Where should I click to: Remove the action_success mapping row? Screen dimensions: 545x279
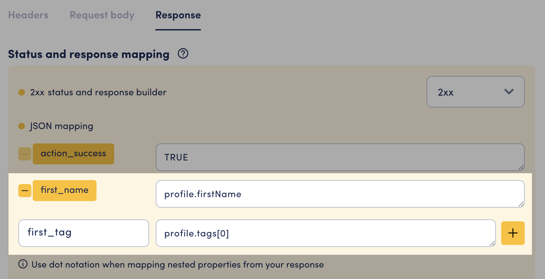tap(25, 154)
